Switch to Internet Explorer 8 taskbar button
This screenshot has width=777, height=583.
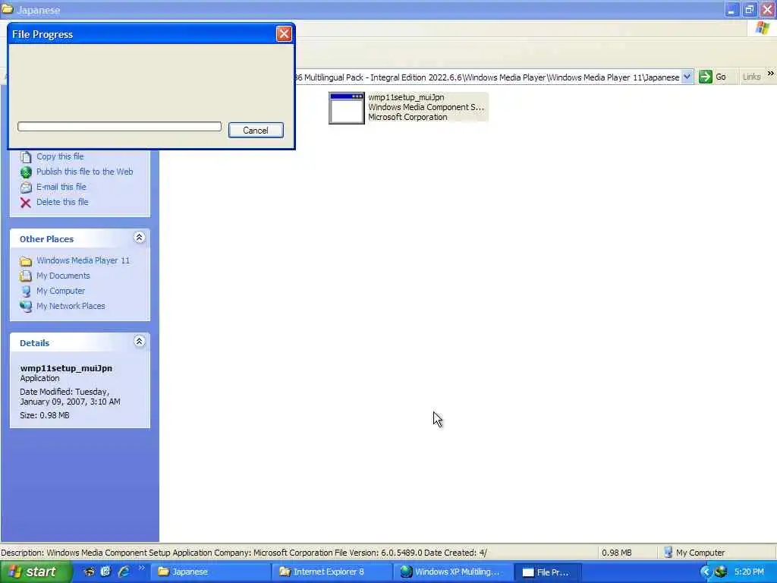332,572
